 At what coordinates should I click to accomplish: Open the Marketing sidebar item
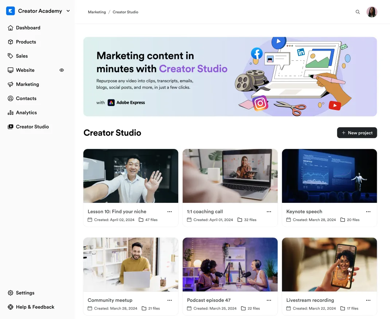coord(27,84)
